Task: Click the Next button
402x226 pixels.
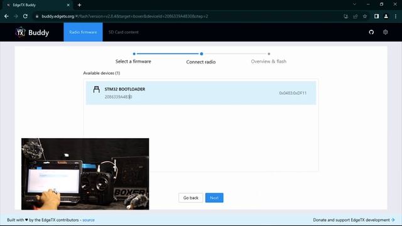Action: tap(214, 198)
